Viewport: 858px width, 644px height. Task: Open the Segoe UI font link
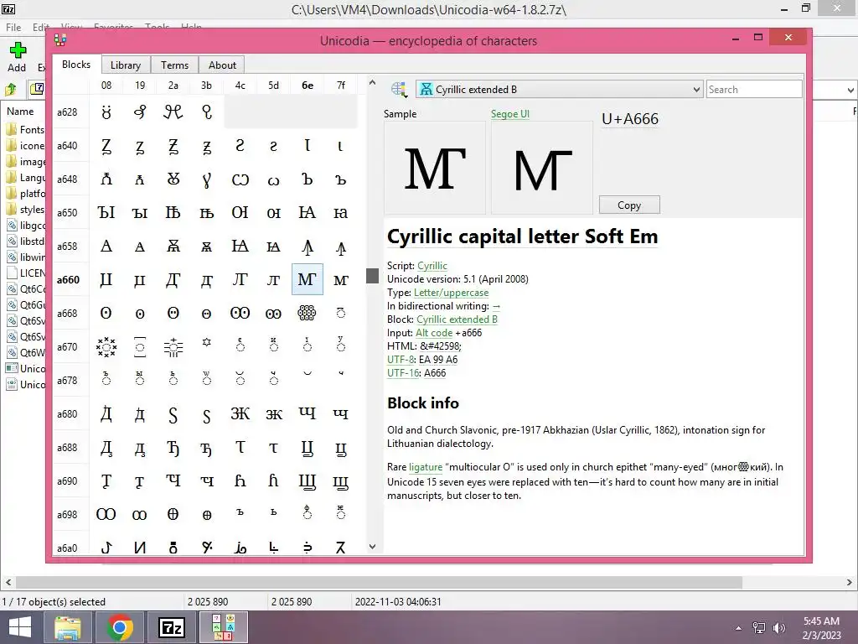click(x=510, y=114)
